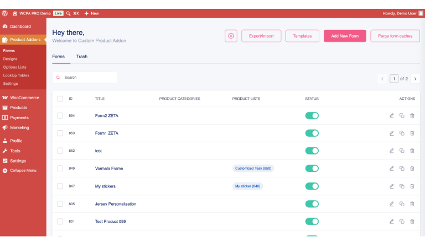Duplicate the test form row
Image resolution: width=425 pixels, height=245 pixels.
click(402, 151)
